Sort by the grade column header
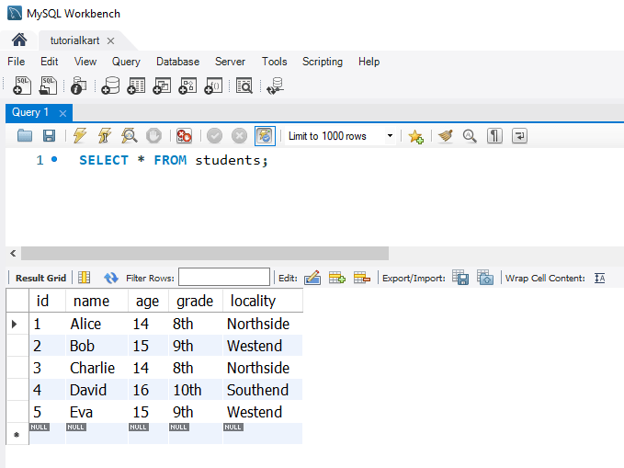Viewport: 624px width, 468px height. pyautogui.click(x=196, y=301)
